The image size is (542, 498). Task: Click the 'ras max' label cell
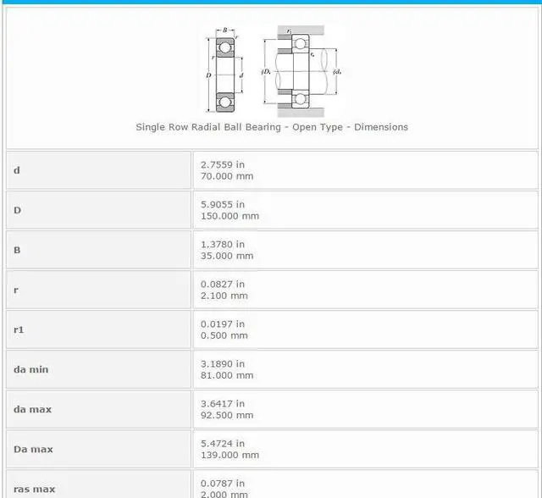tap(98, 486)
